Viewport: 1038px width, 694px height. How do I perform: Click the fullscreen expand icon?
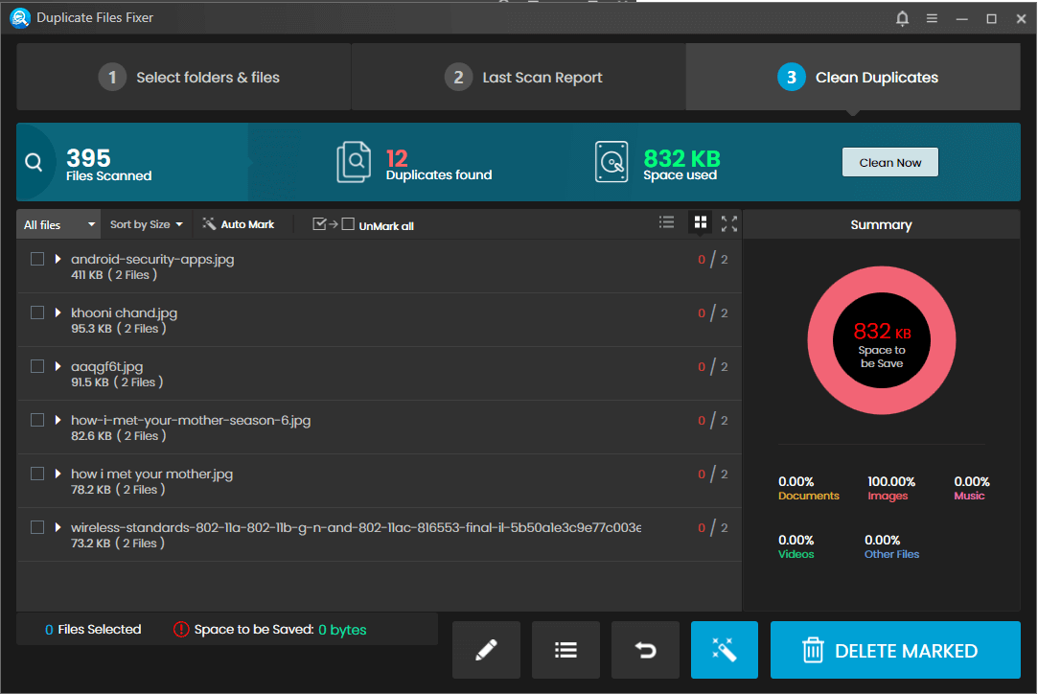pos(728,224)
